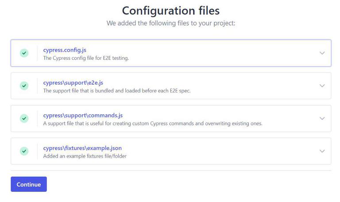Viewport: 340px width, 202px height.
Task: Click the 'We added the following files' subtitle
Action: [170, 23]
